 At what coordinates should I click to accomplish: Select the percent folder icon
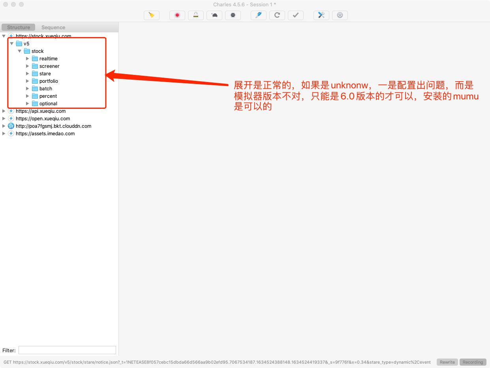[x=35, y=96]
